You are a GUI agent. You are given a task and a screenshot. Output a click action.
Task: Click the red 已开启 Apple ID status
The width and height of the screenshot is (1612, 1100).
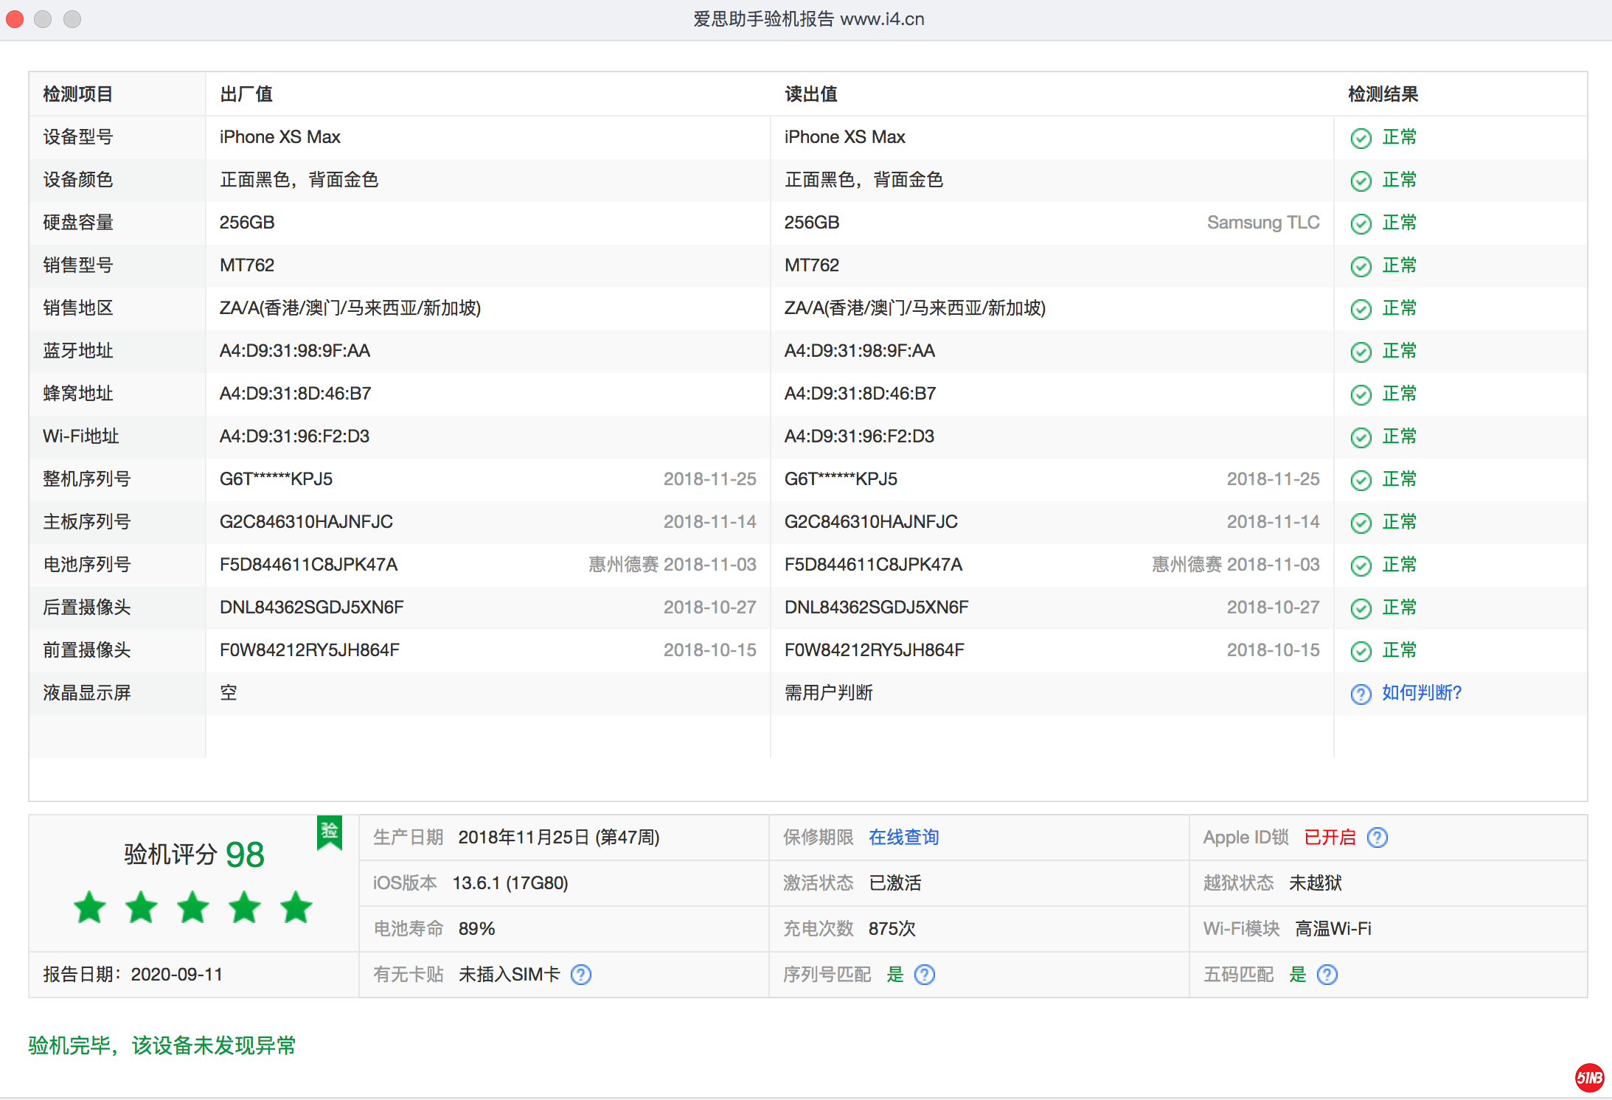(x=1330, y=838)
